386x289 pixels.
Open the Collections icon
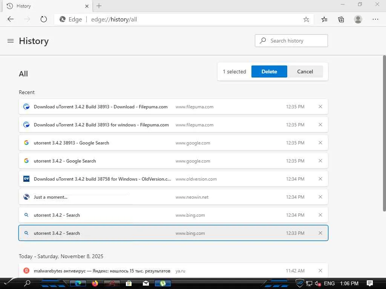[341, 20]
